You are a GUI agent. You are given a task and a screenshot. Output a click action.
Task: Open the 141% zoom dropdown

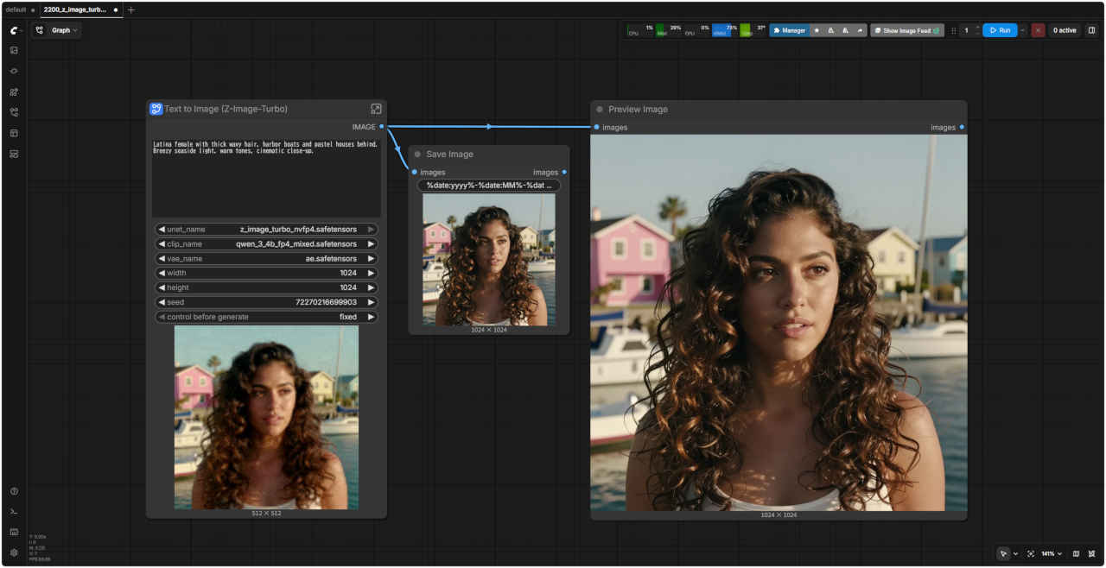click(1052, 553)
